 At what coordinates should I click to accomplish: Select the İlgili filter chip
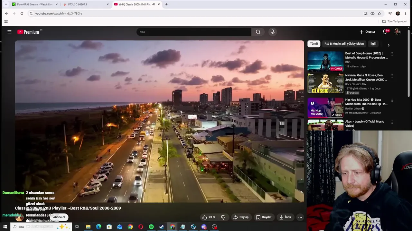pyautogui.click(x=373, y=44)
